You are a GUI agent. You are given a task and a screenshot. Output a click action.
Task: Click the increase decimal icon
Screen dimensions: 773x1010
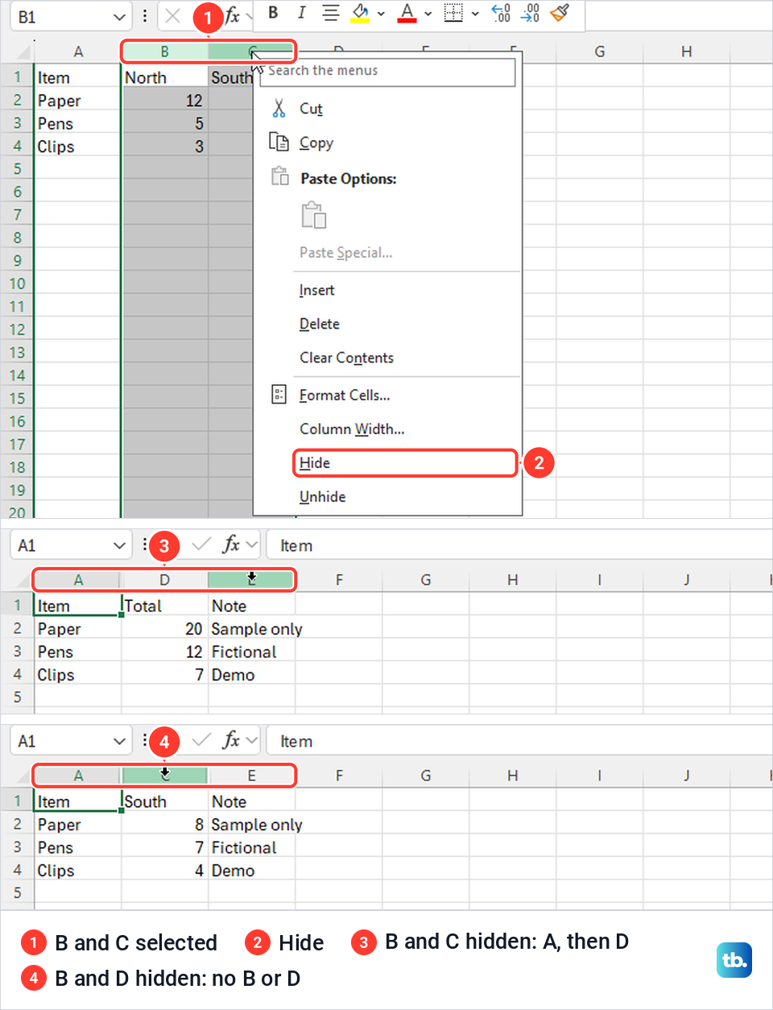tap(501, 13)
